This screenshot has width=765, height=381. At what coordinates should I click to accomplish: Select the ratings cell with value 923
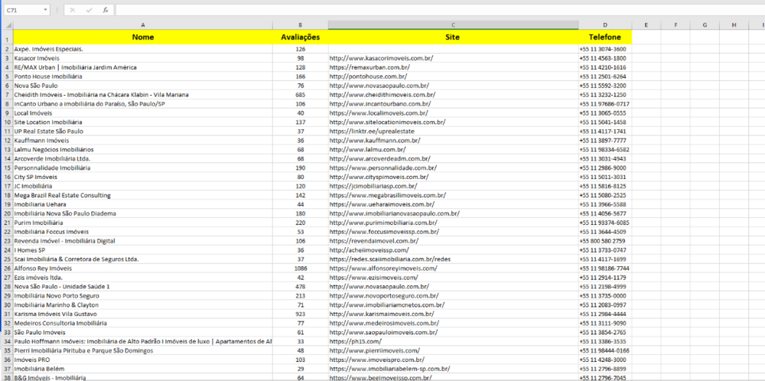click(x=300, y=314)
